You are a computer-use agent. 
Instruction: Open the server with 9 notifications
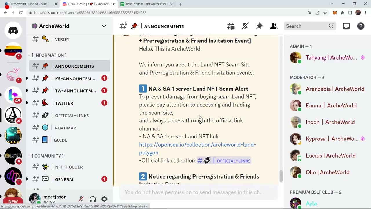[x=13, y=156]
